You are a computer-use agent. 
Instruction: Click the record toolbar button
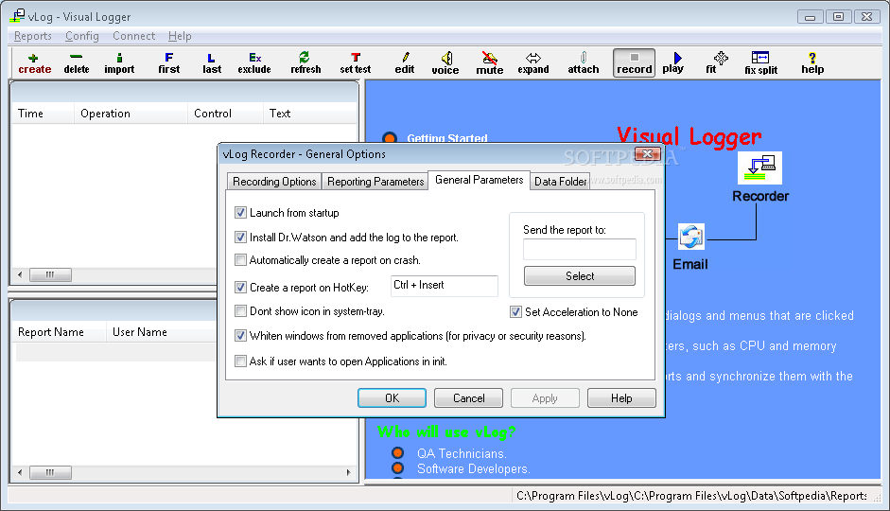tap(634, 62)
